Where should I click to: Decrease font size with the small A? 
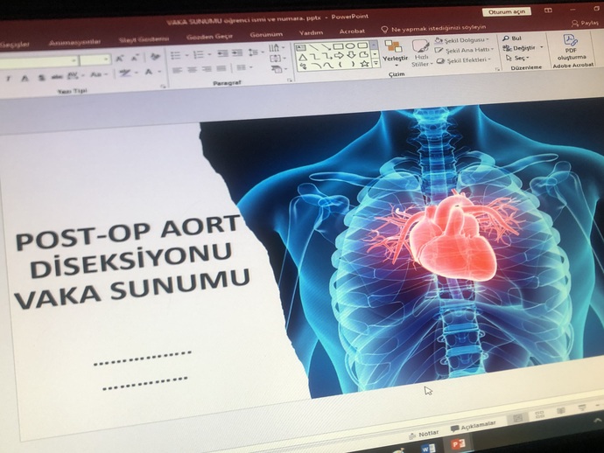click(135, 58)
